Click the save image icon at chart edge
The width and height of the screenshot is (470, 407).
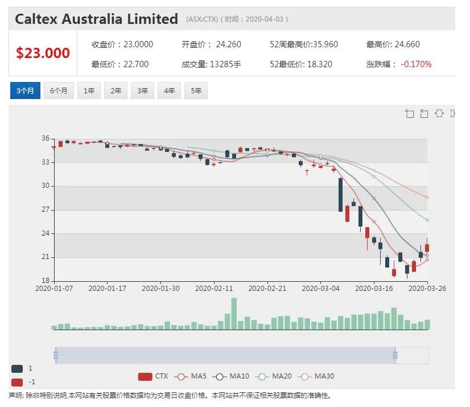[452, 113]
